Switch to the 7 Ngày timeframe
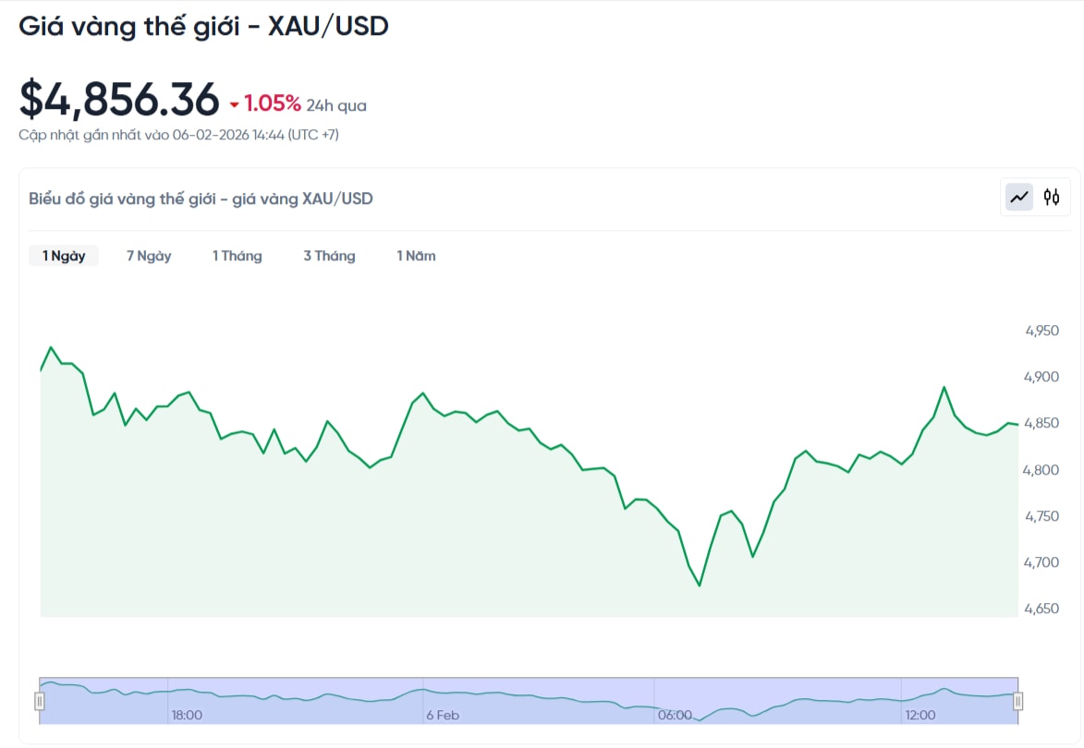The width and height of the screenshot is (1084, 748). click(x=147, y=255)
